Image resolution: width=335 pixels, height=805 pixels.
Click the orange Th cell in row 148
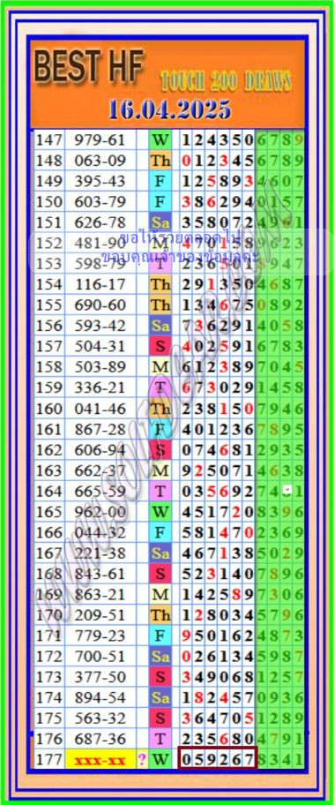pyautogui.click(x=160, y=161)
